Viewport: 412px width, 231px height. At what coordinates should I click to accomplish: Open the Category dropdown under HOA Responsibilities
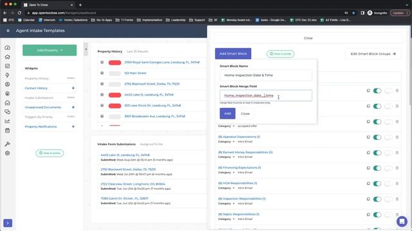[x=226, y=188]
